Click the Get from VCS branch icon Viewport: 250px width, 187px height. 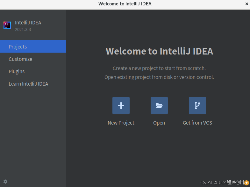(x=197, y=106)
